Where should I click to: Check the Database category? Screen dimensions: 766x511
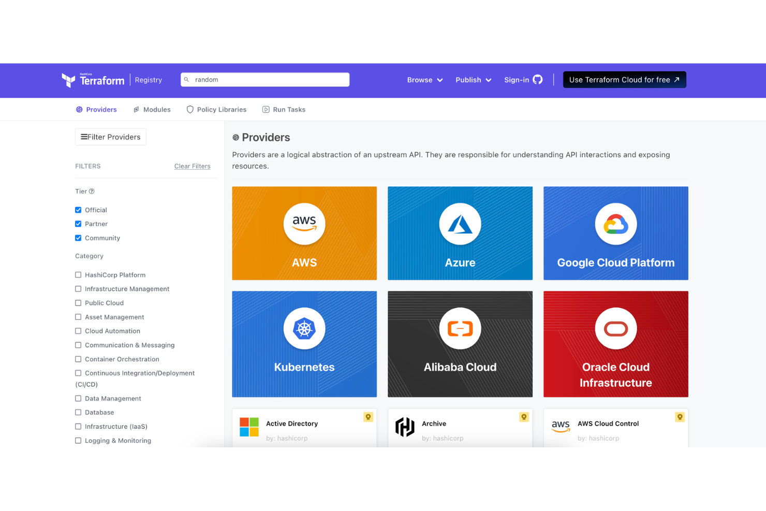(x=78, y=413)
